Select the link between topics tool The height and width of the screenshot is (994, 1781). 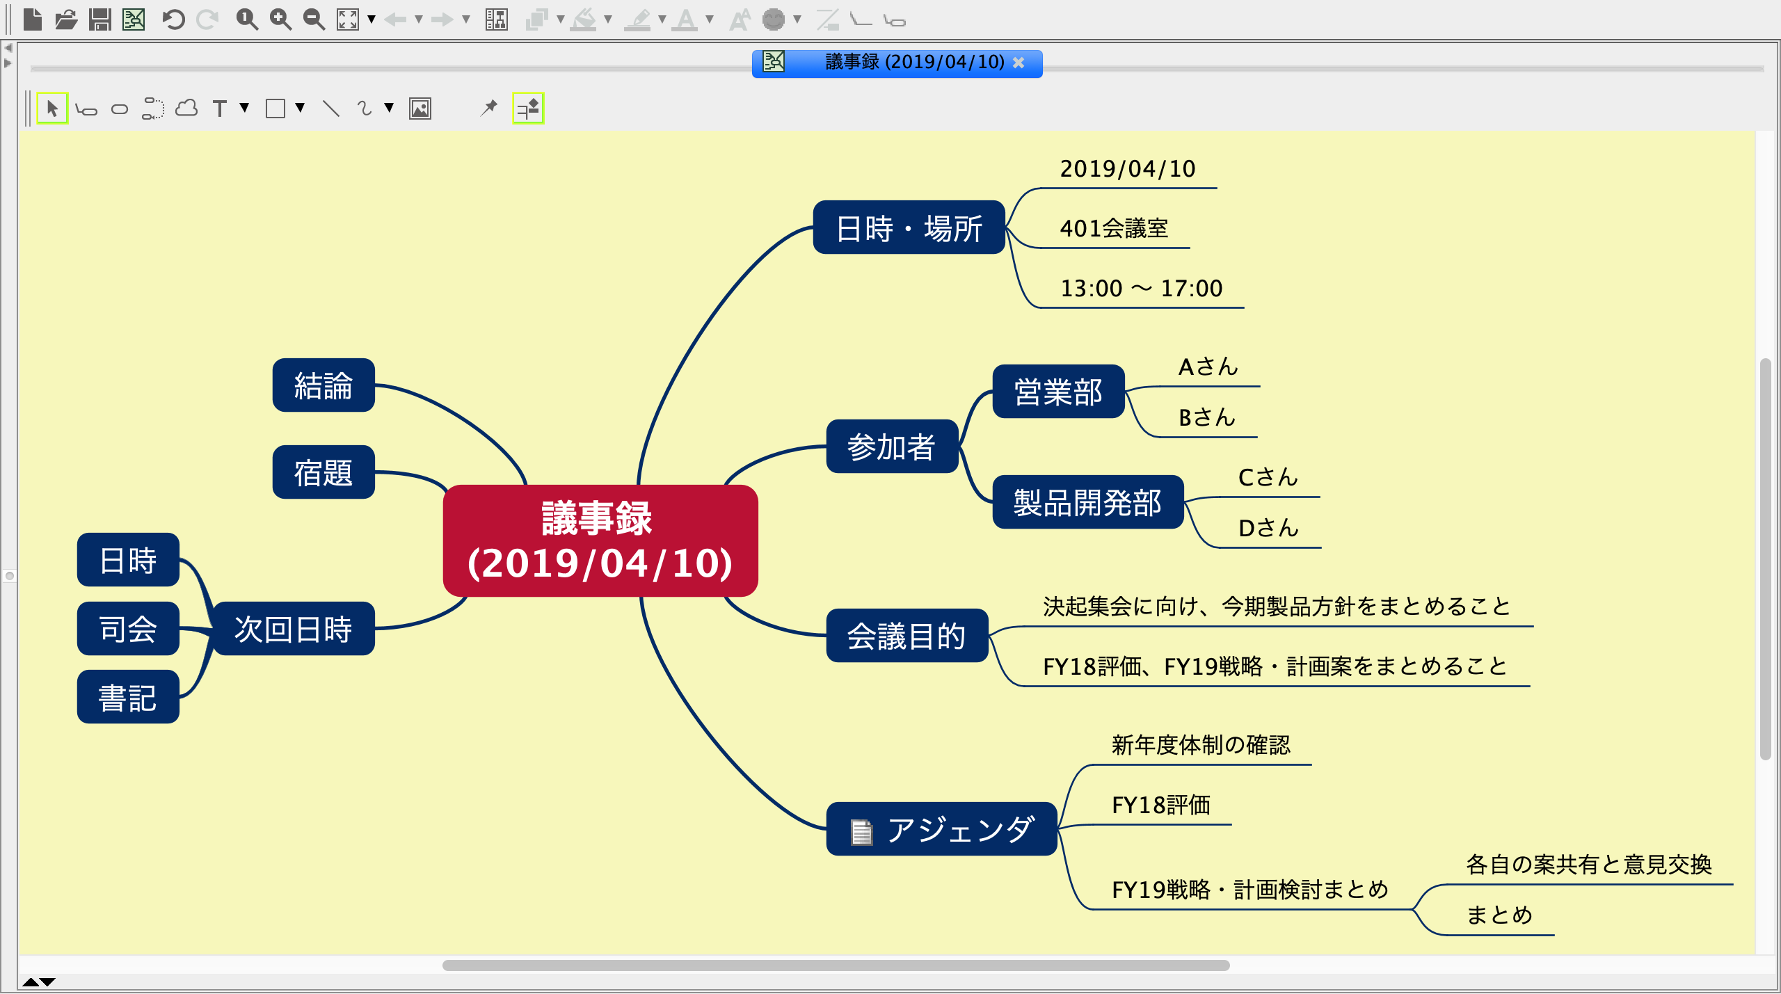(x=153, y=109)
